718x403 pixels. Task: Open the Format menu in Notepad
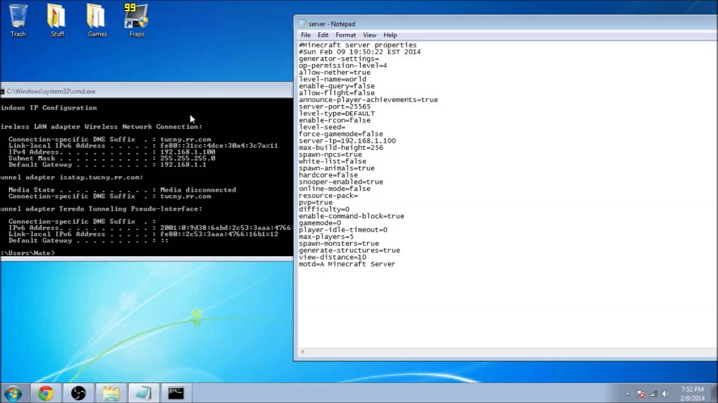click(346, 35)
